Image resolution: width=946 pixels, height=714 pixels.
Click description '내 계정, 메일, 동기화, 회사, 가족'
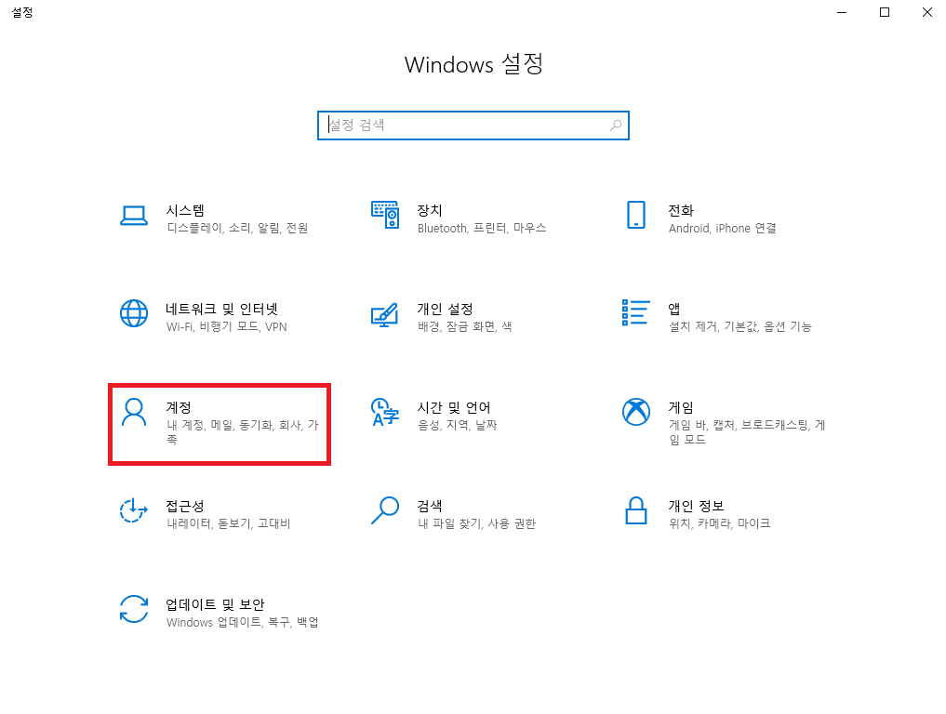[x=243, y=431]
